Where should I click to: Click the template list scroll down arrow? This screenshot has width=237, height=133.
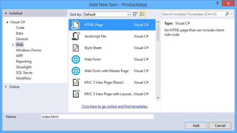pyautogui.click(x=158, y=98)
